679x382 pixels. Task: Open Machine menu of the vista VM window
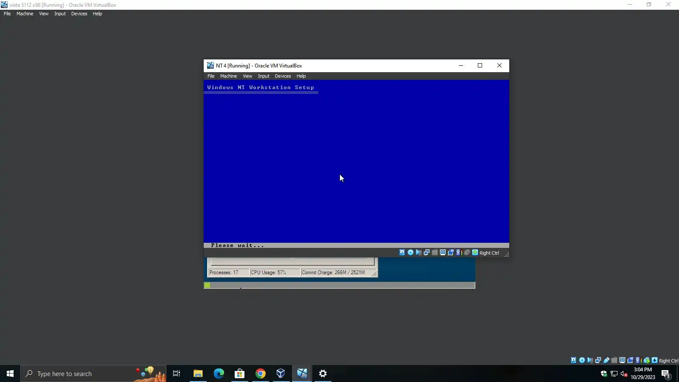tap(25, 14)
